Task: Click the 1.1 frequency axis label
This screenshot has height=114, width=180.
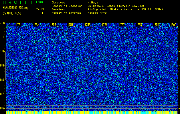Action: click(x=3, y=37)
